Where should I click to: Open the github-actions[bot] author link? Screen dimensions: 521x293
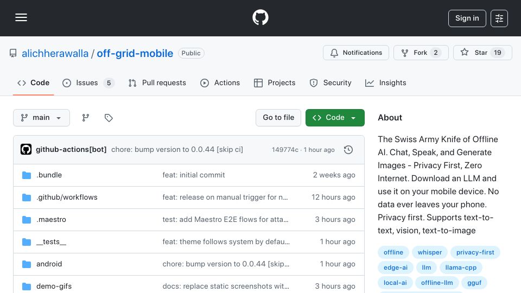tap(71, 150)
